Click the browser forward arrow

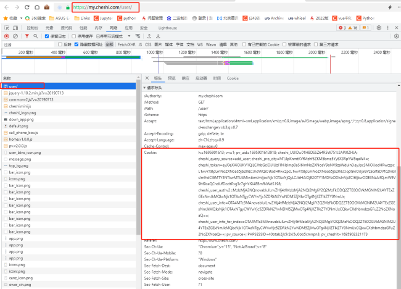pyautogui.click(x=17, y=7)
